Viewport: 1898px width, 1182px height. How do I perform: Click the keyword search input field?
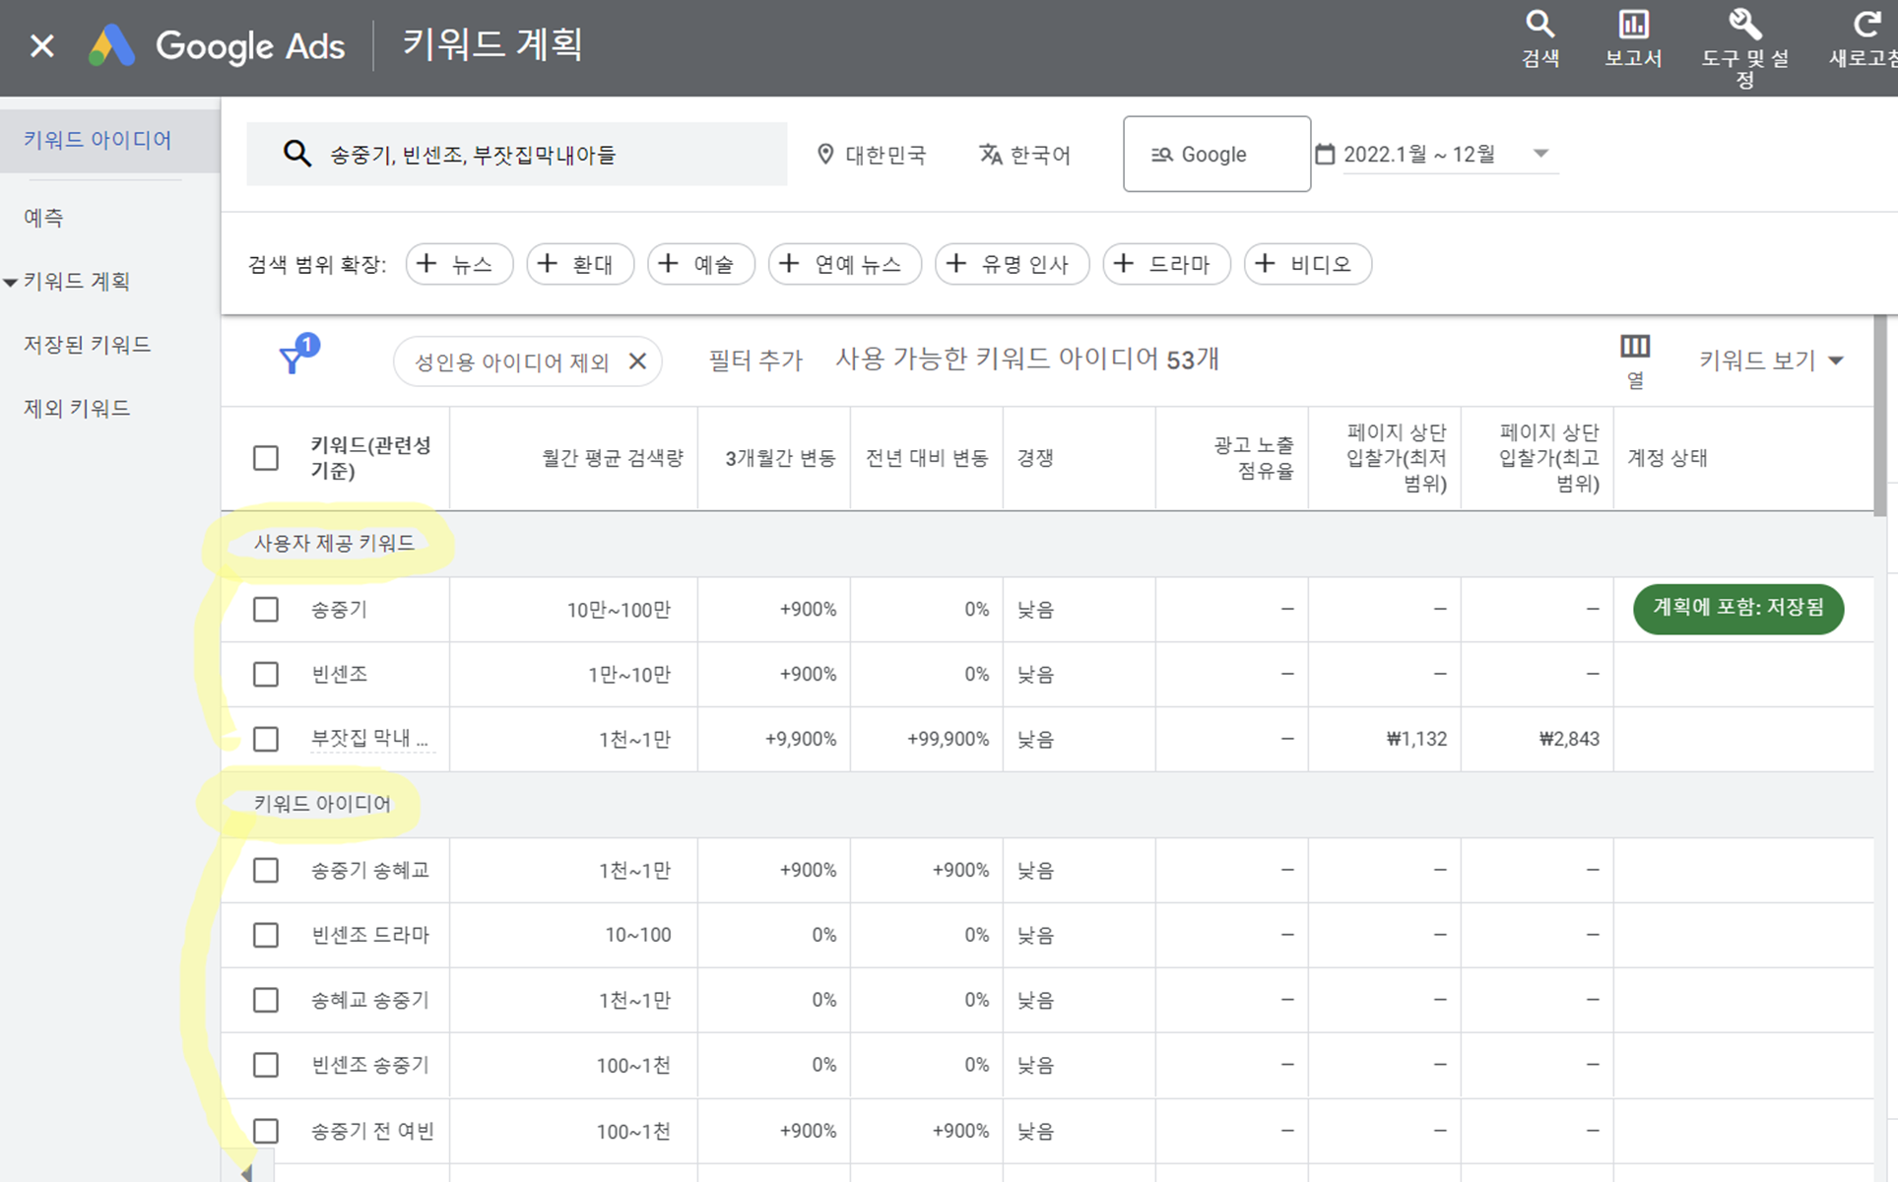(x=516, y=154)
